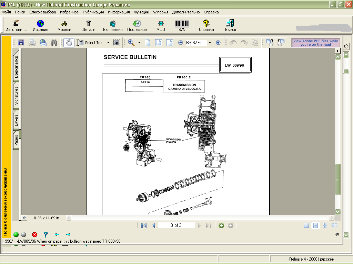The image size is (353, 264).
Task: Click the MUO toolbar icon
Action: [161, 25]
